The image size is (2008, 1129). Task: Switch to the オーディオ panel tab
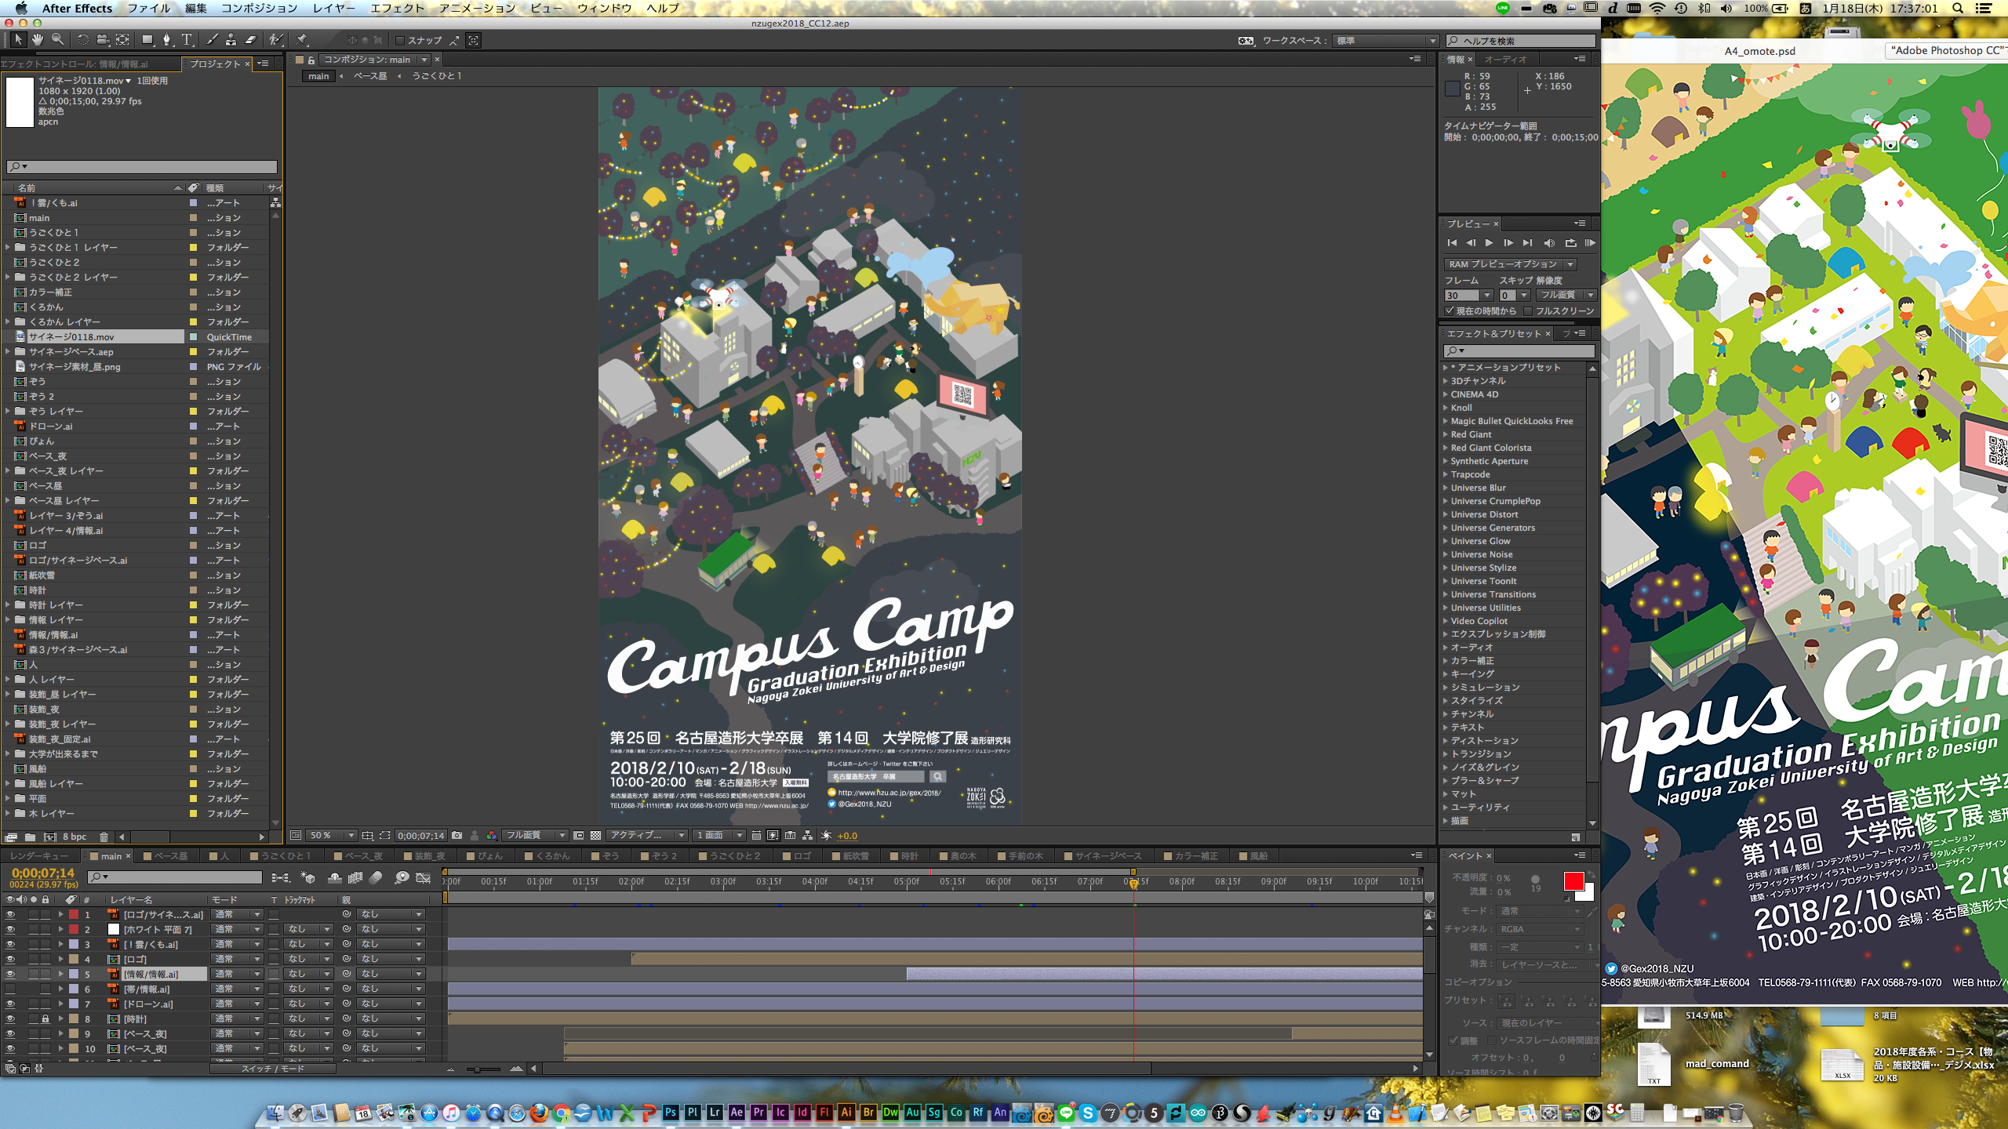pyautogui.click(x=1505, y=60)
